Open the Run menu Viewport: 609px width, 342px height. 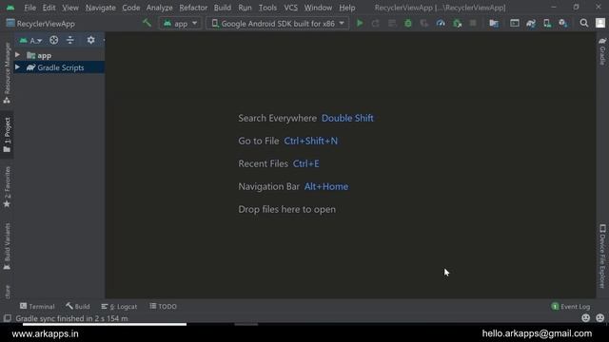click(x=245, y=8)
